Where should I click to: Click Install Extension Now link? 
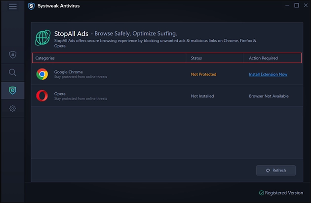pyautogui.click(x=268, y=74)
